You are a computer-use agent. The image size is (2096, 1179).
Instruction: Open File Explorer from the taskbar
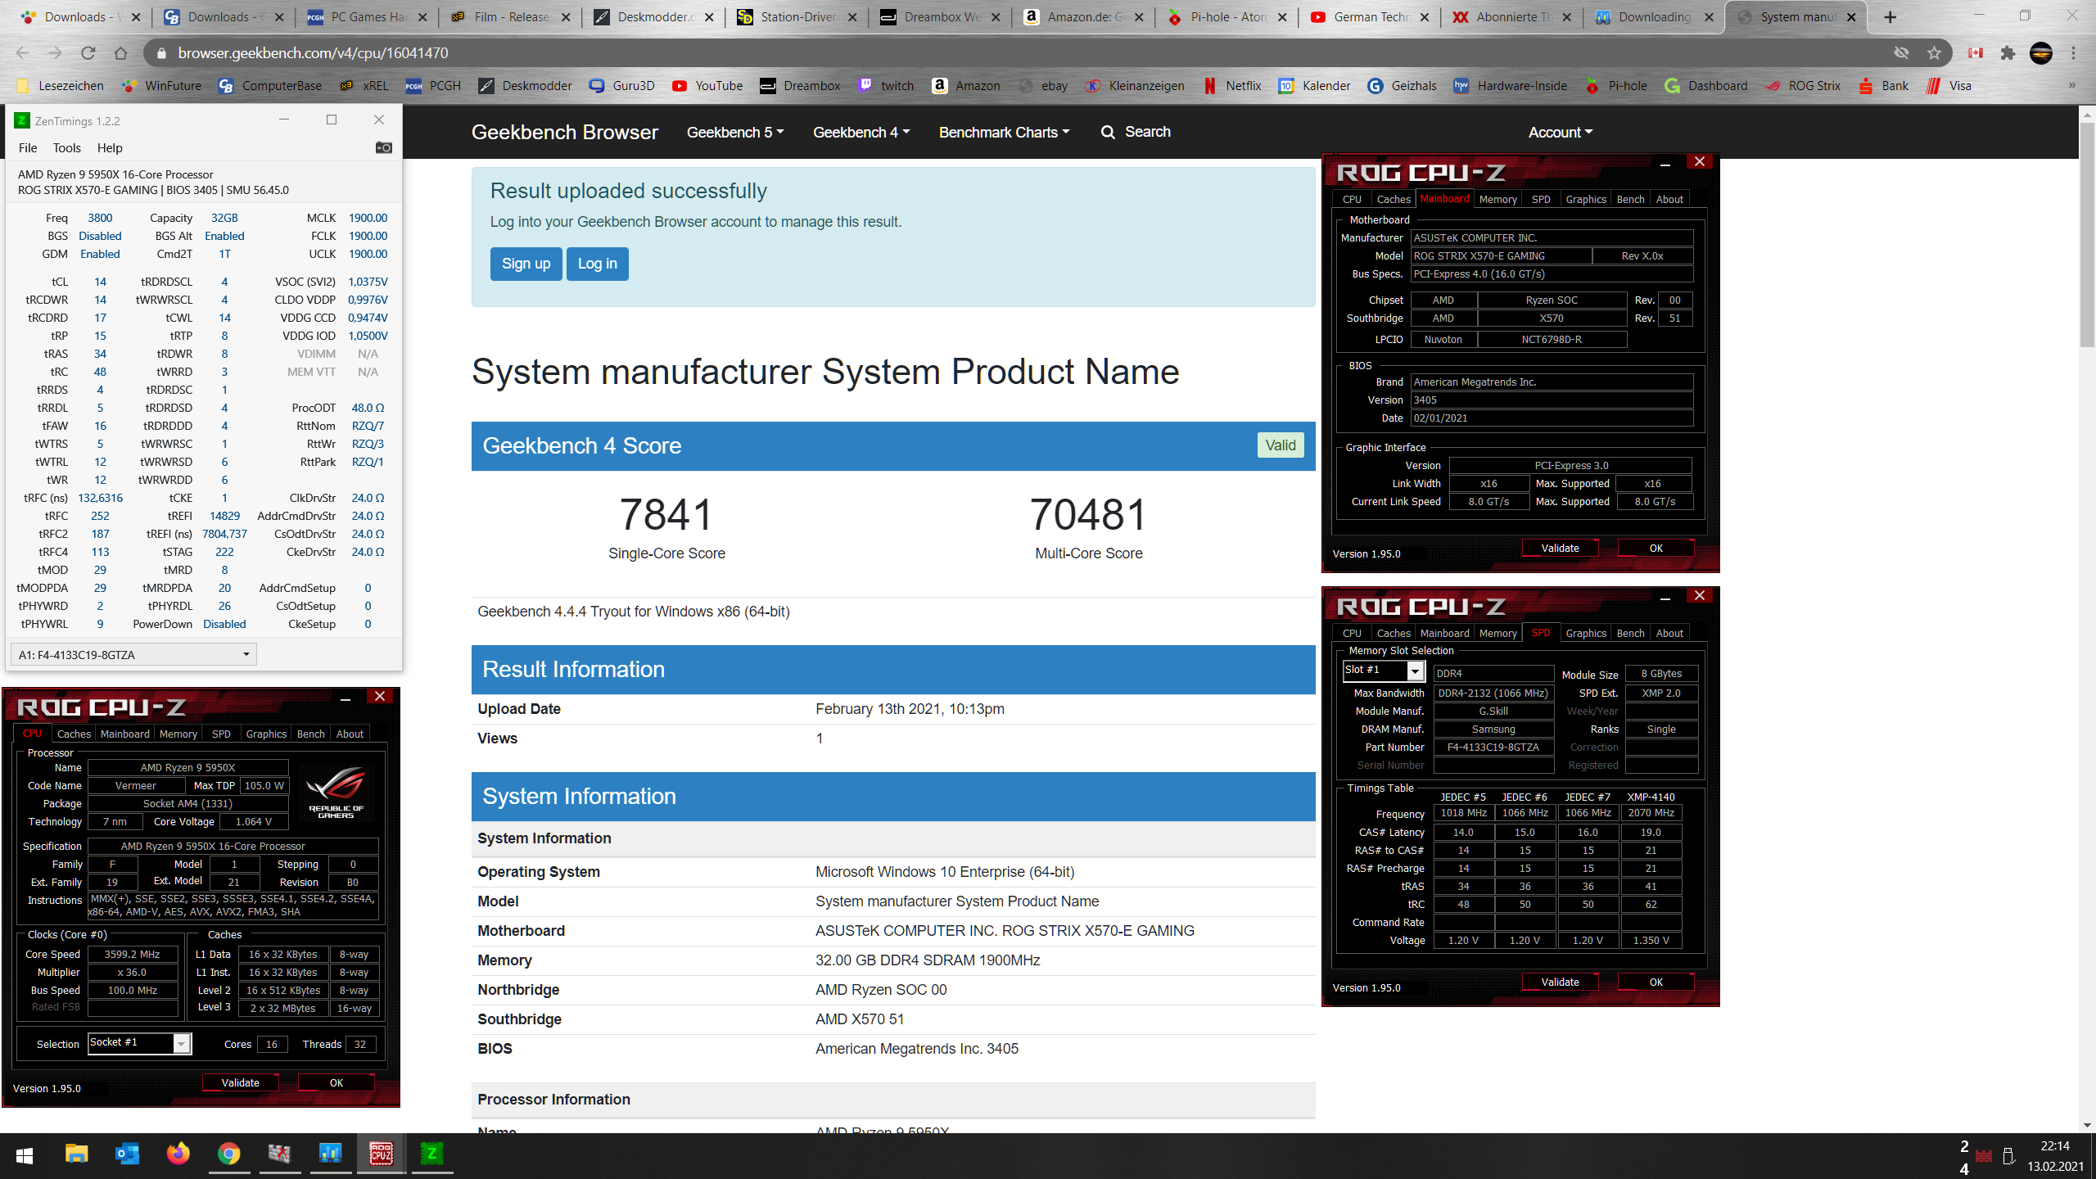(x=77, y=1154)
